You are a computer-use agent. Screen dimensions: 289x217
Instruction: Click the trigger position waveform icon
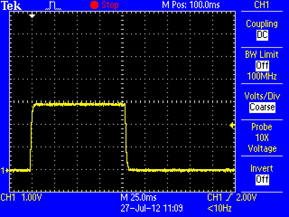point(53,5)
